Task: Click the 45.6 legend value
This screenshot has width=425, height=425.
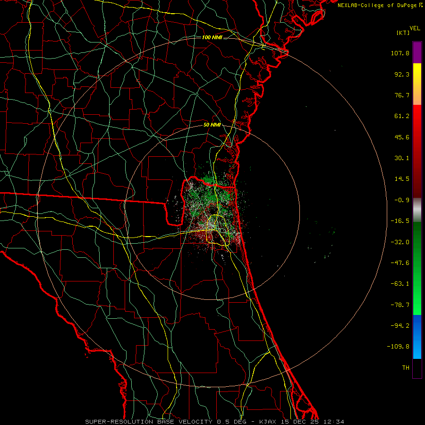Action: pos(402,137)
